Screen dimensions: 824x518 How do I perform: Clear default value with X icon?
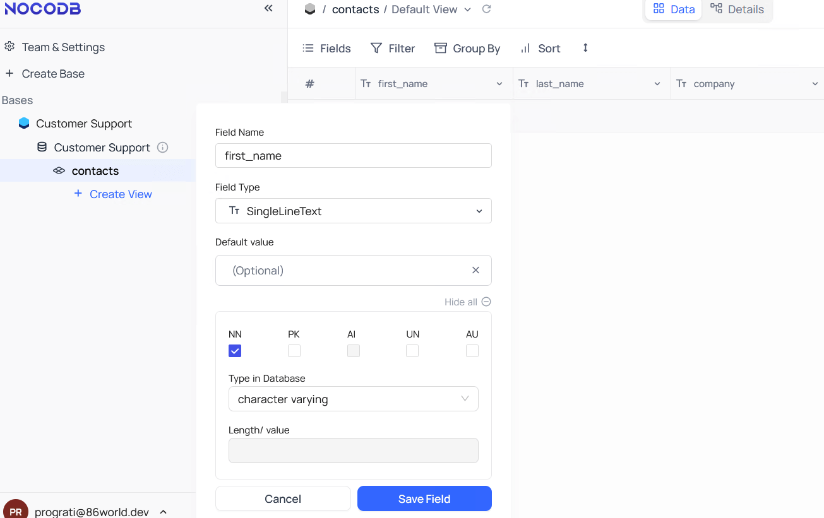pos(475,270)
